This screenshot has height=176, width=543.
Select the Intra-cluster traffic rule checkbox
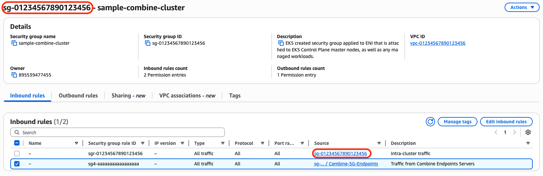[x=17, y=153]
